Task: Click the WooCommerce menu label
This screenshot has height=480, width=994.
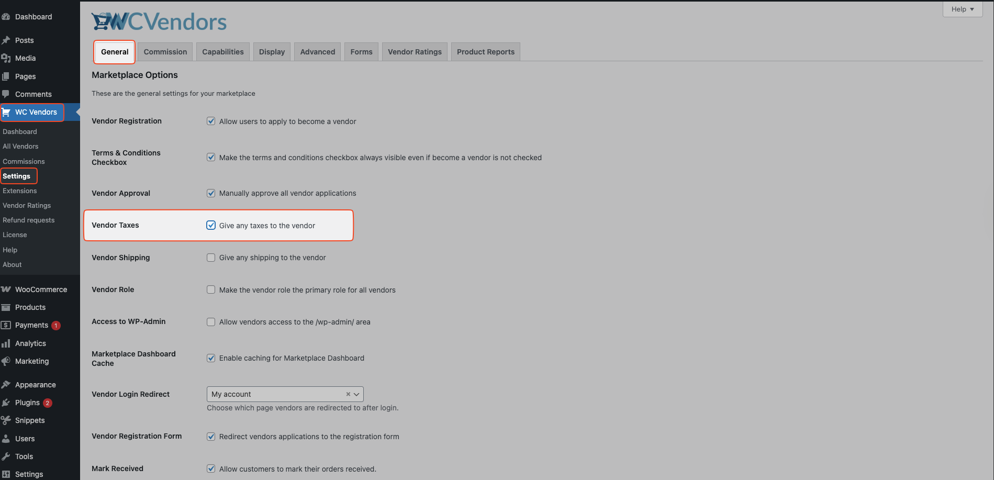Action: (41, 289)
